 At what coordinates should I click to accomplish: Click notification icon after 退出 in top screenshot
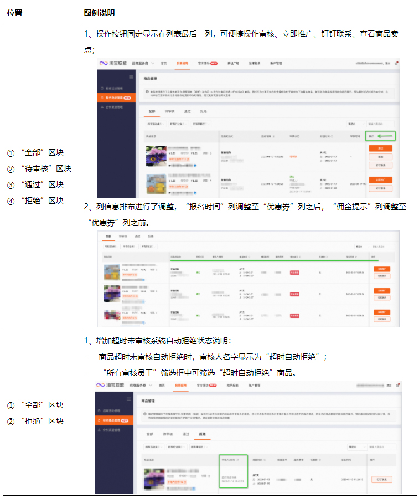coord(396,63)
